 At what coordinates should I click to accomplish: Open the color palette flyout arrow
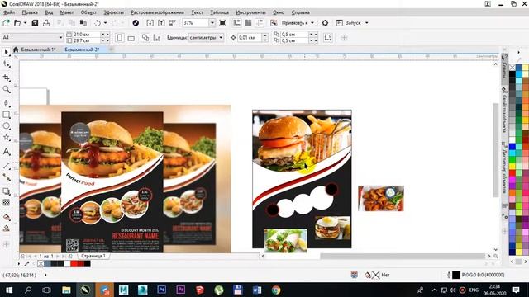point(518,52)
